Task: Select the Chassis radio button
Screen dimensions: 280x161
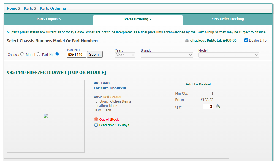Action: [x=22, y=54]
